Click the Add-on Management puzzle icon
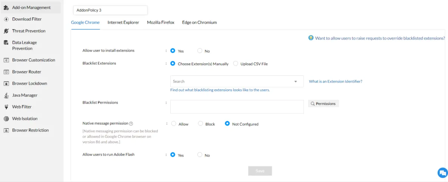448x182 pixels. coord(6,7)
